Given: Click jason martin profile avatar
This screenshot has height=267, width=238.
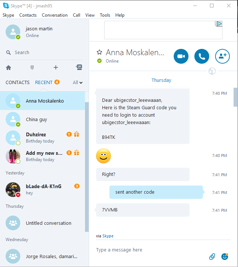Looking at the screenshot, I should coord(13,32).
